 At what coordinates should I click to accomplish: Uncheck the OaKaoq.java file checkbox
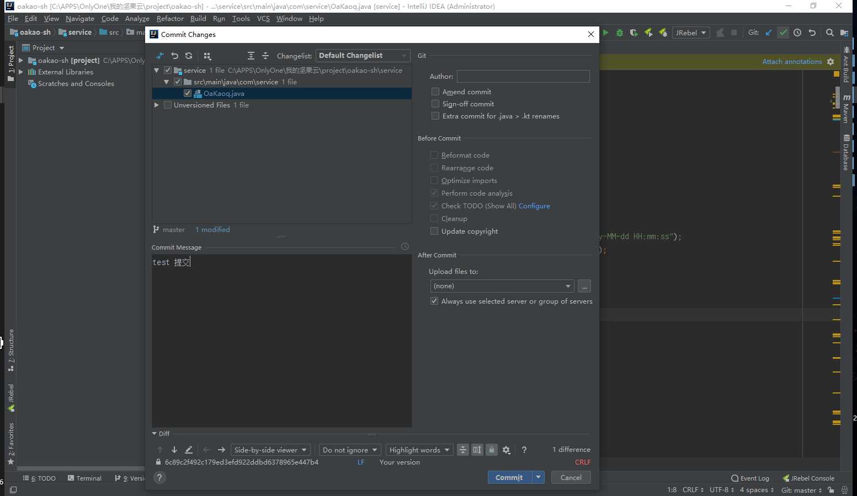(x=188, y=94)
